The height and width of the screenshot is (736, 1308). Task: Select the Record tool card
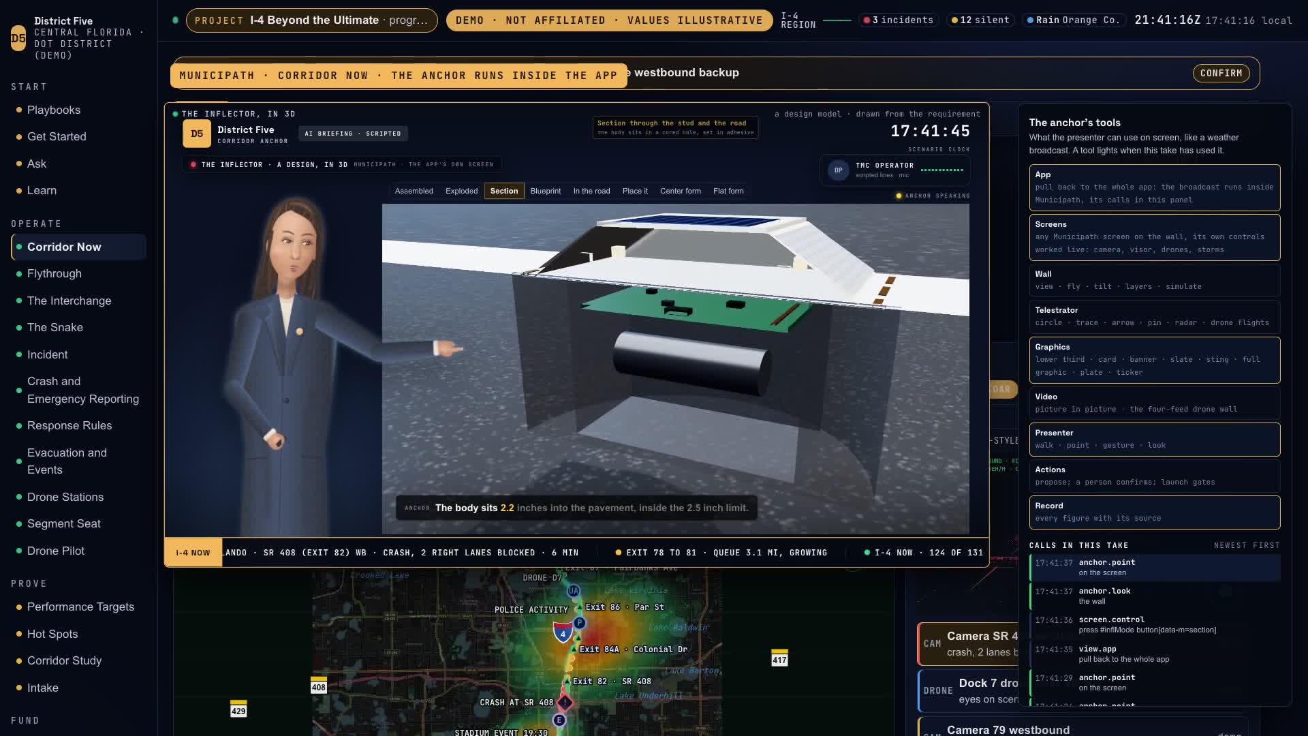[x=1154, y=512]
